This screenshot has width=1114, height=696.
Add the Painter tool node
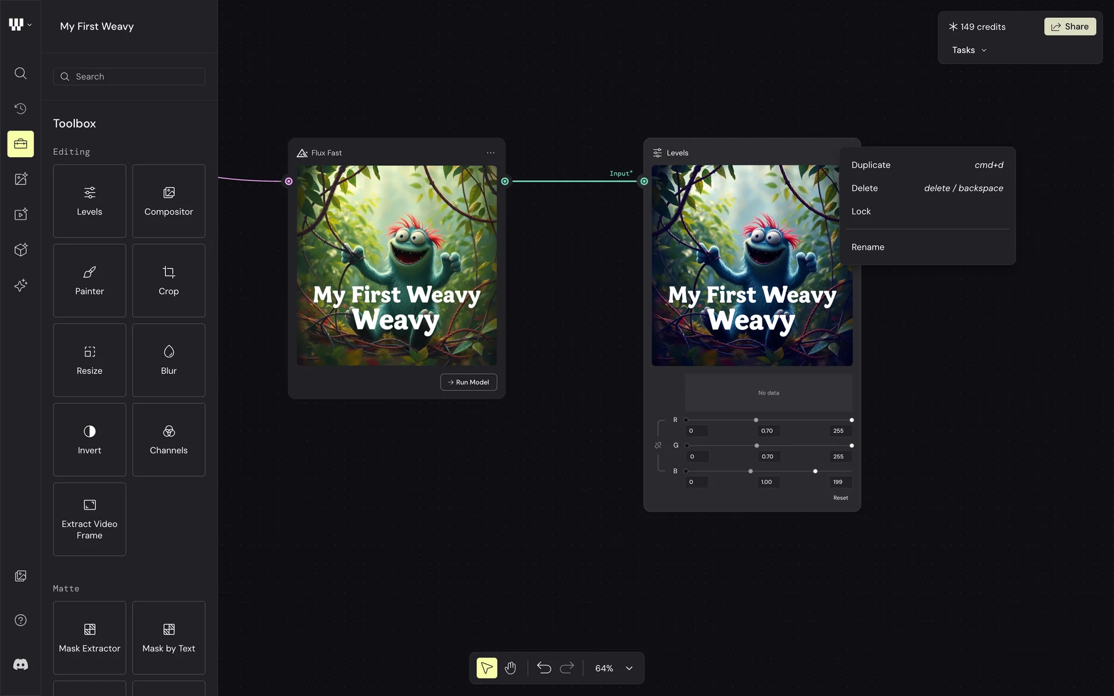point(89,281)
